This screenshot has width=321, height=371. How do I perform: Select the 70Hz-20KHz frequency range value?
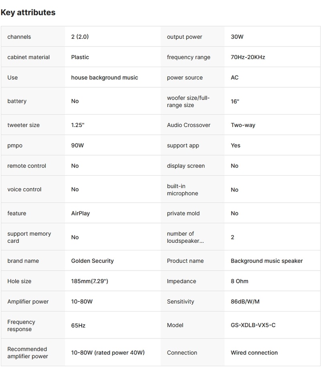[248, 57]
